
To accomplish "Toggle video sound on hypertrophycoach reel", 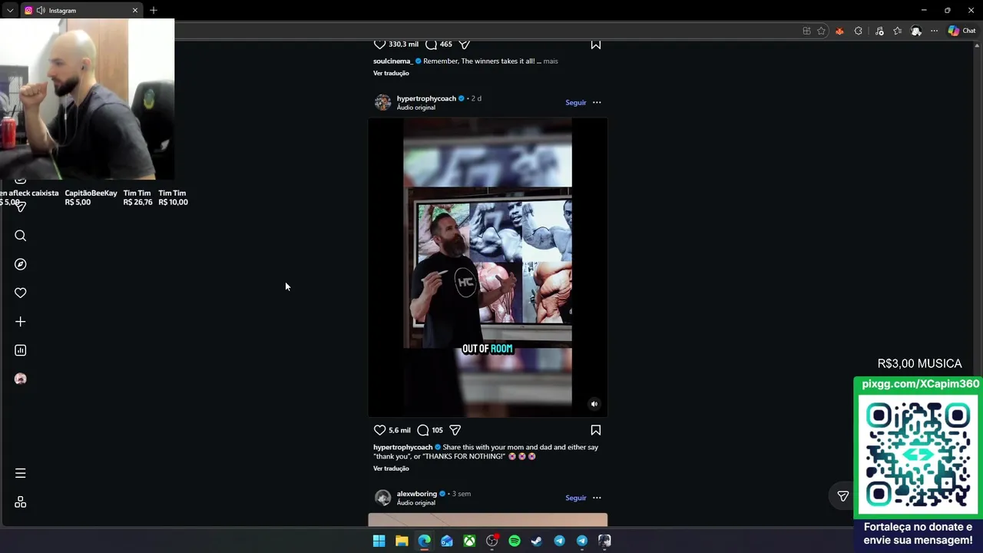I will click(594, 404).
